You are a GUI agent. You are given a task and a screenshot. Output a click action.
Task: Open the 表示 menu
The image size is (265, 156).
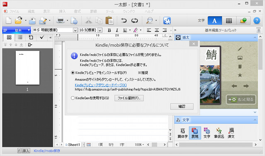(47, 11)
